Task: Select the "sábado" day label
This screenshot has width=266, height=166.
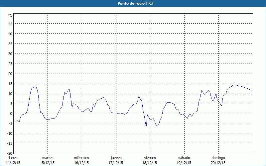Action: (184, 158)
